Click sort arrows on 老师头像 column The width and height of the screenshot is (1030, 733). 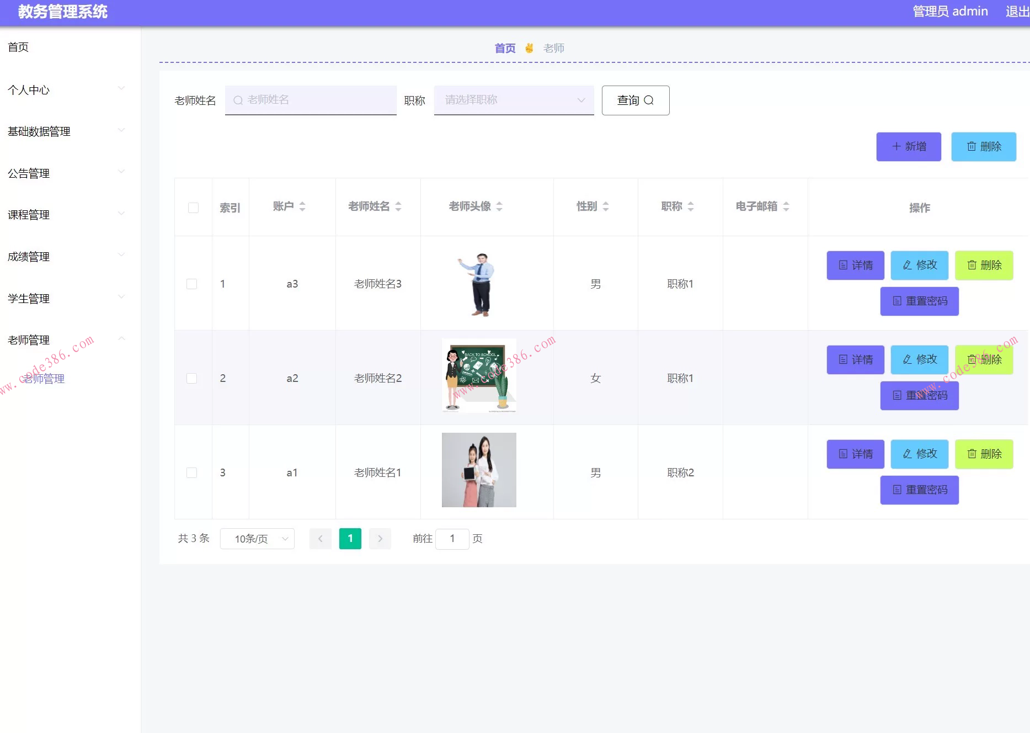[x=499, y=206]
